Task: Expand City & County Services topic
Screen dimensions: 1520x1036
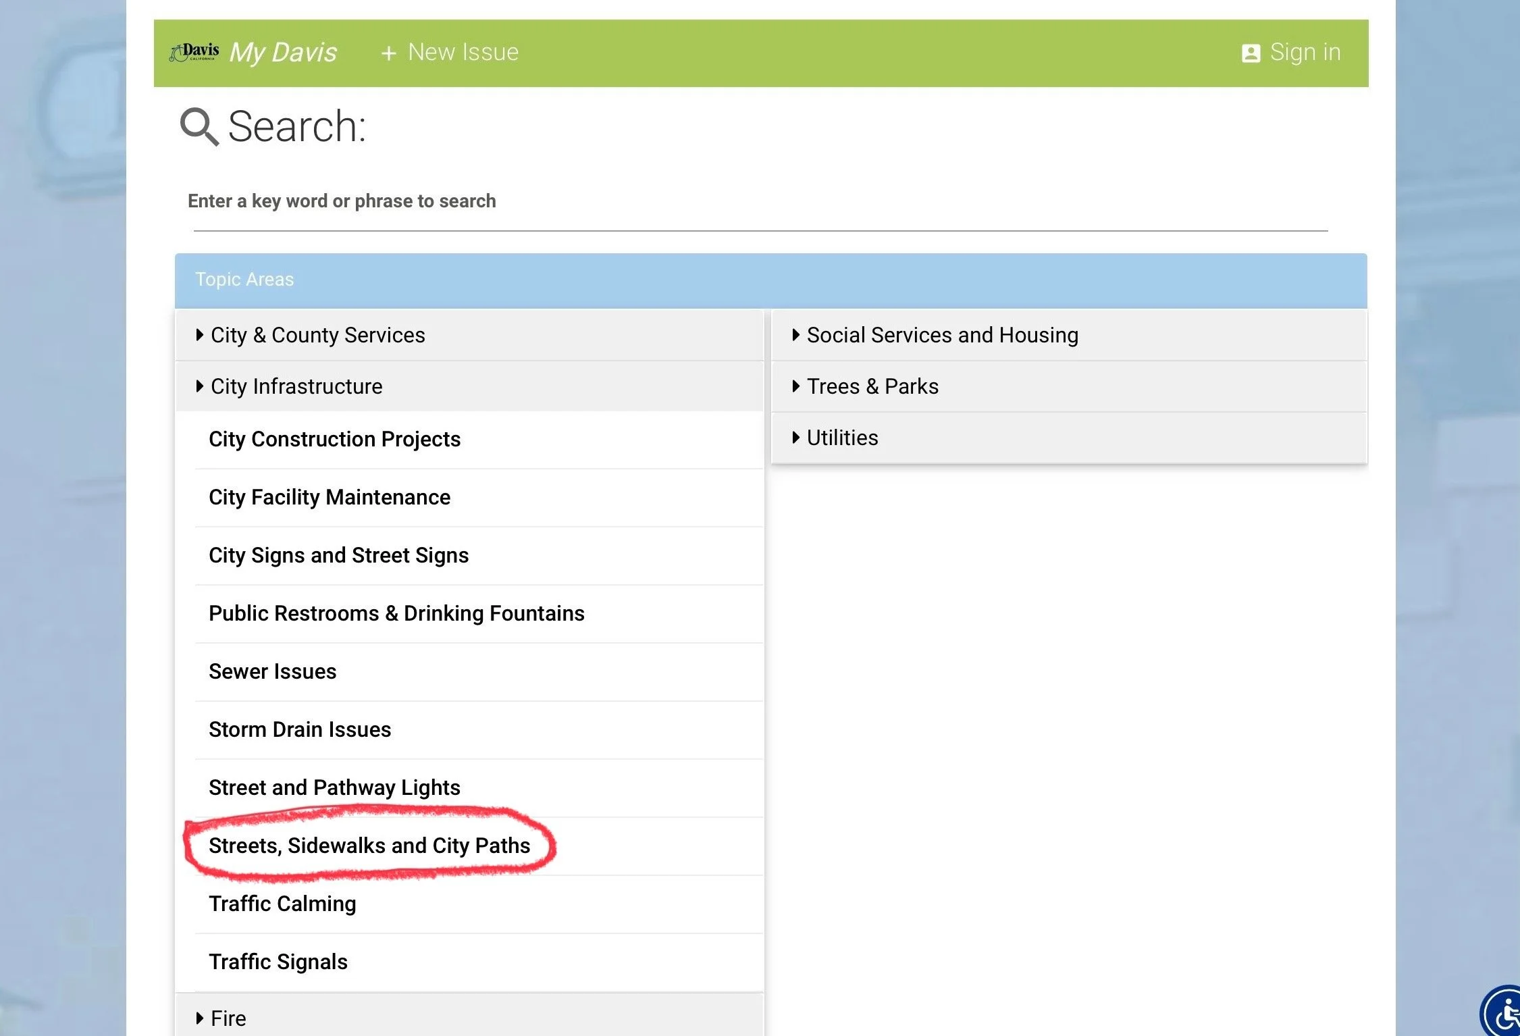Action: point(317,335)
